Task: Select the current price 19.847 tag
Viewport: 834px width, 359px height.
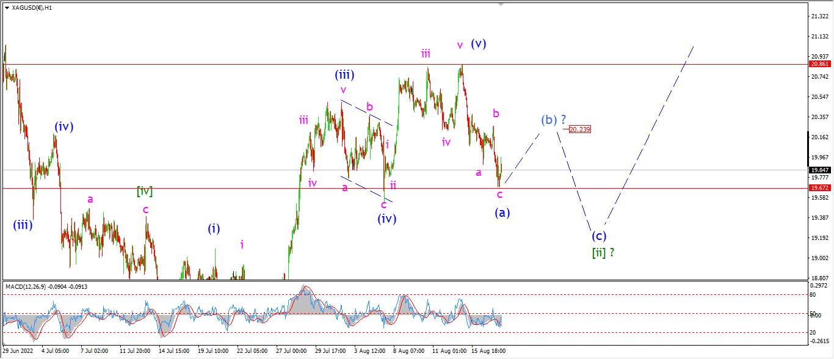Action: (x=819, y=170)
